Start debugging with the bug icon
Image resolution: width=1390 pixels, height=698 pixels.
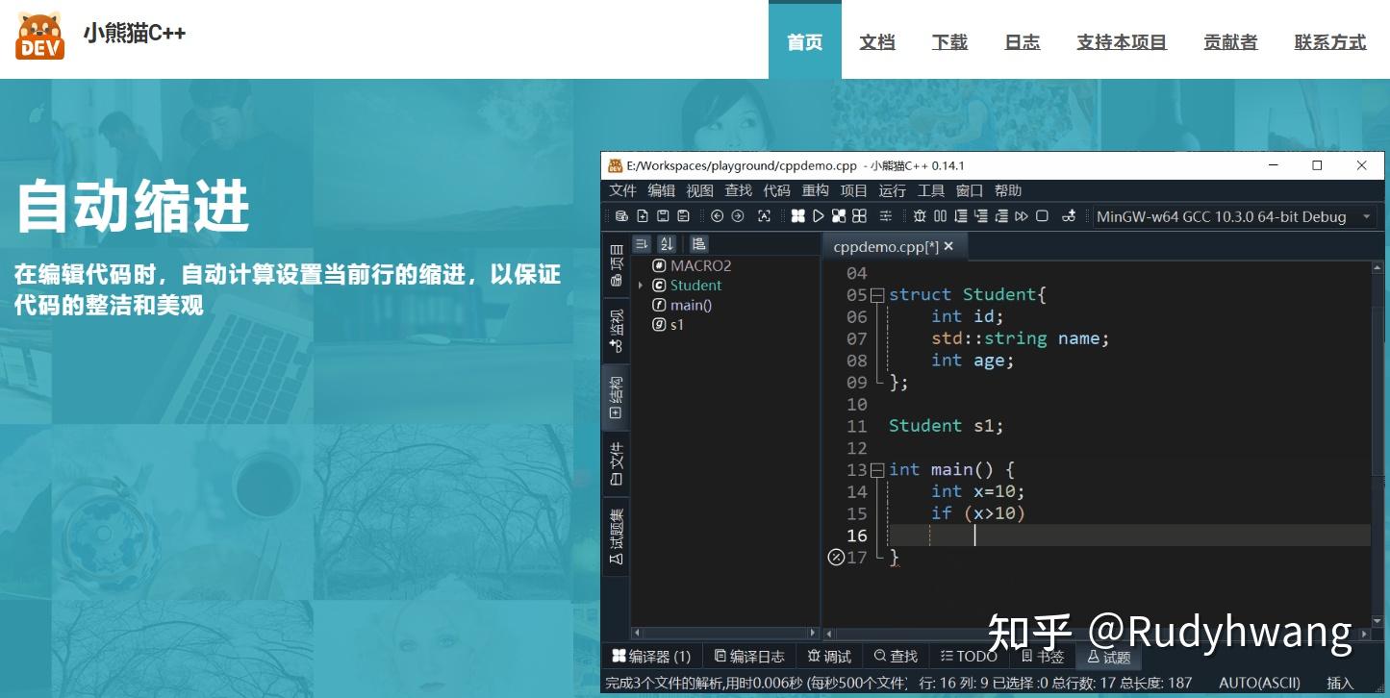[x=920, y=216]
